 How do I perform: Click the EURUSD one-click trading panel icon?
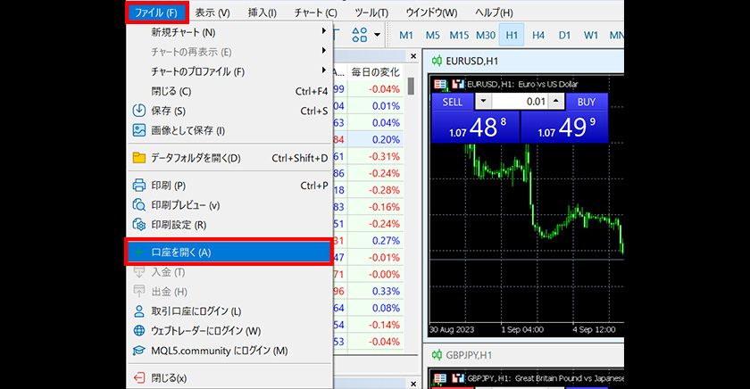tap(440, 84)
